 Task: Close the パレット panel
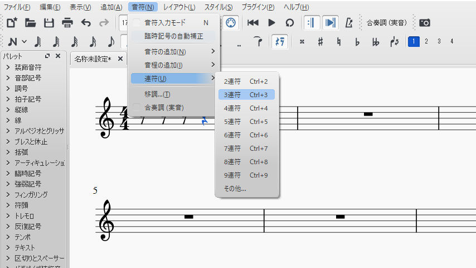pos(58,56)
